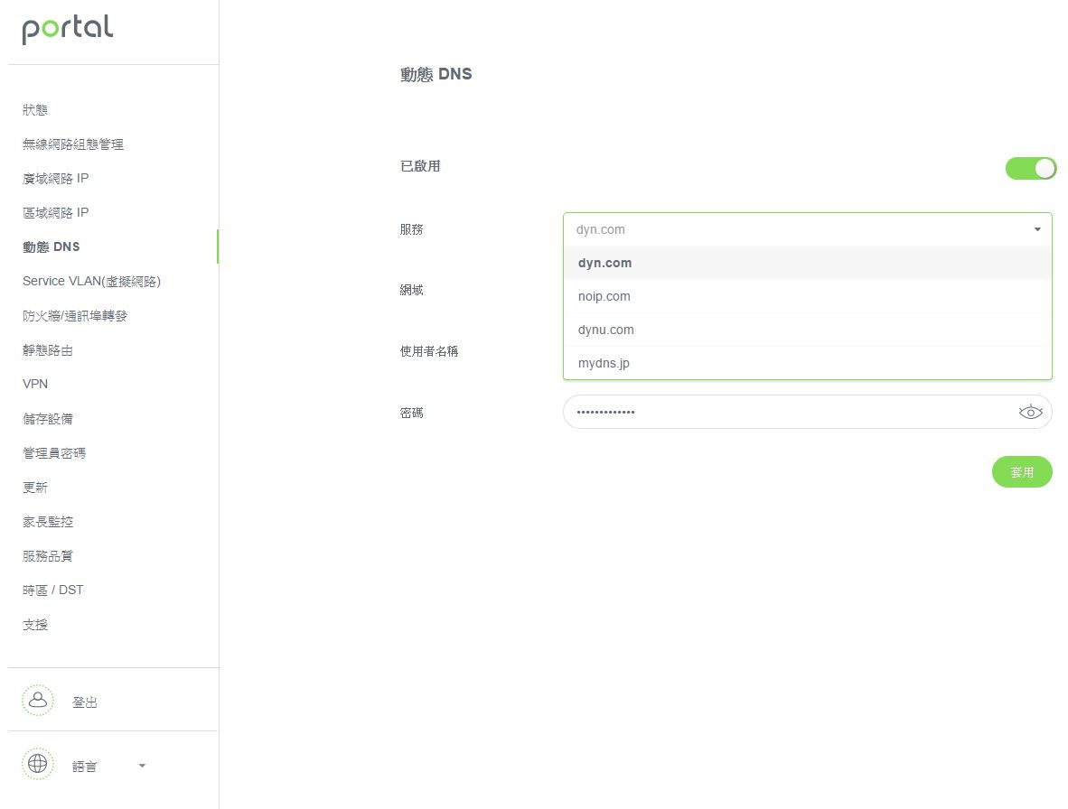Choose noip.com from the service list
This screenshot has width=1068, height=809.
807,296
